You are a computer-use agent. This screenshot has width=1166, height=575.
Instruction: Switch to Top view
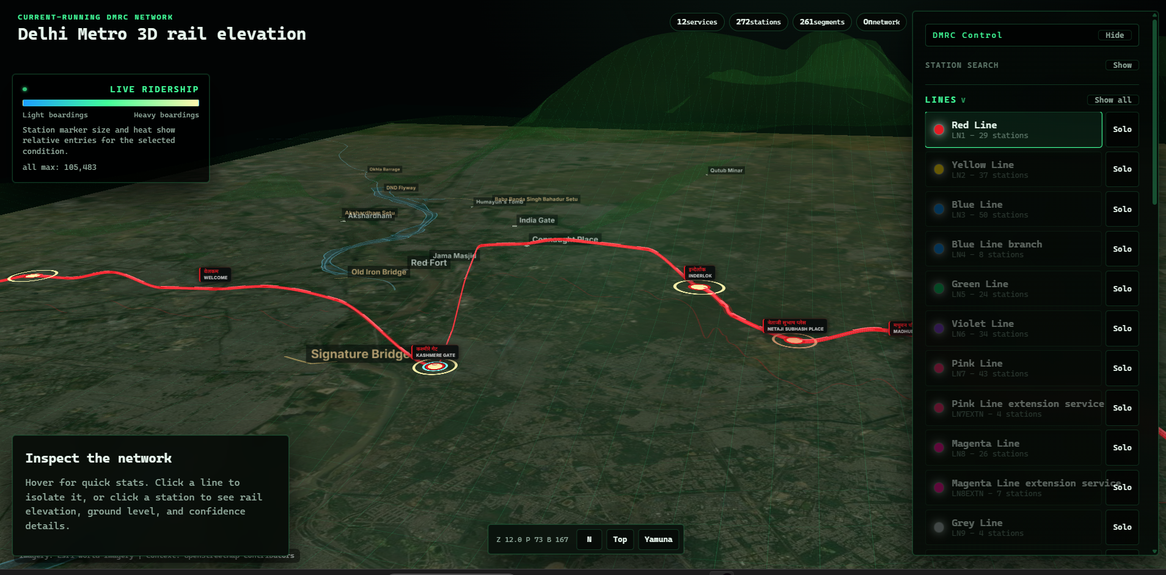[x=620, y=540]
